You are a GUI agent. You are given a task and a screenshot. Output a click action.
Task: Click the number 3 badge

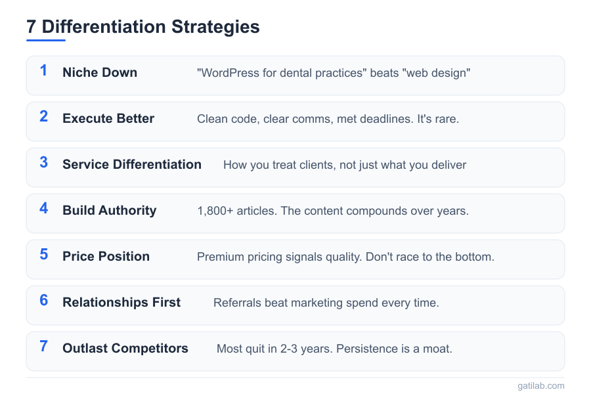[43, 163]
